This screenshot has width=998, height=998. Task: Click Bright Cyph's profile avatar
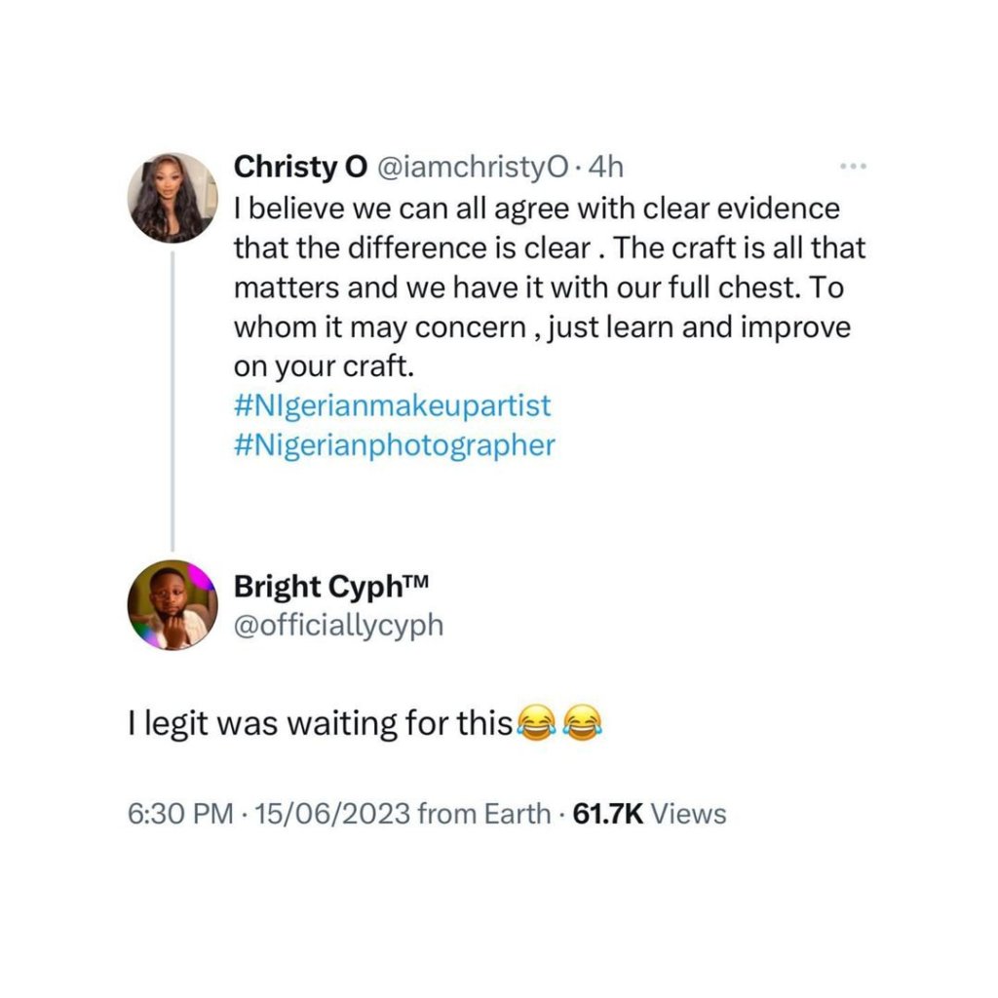(x=173, y=606)
